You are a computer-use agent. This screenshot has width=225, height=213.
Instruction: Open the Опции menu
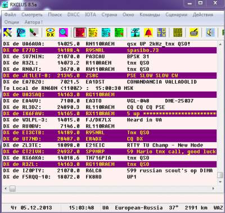pos(12,22)
